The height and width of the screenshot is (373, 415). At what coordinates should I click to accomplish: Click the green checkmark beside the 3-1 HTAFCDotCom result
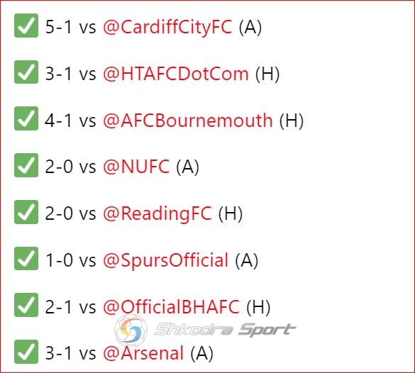26,72
